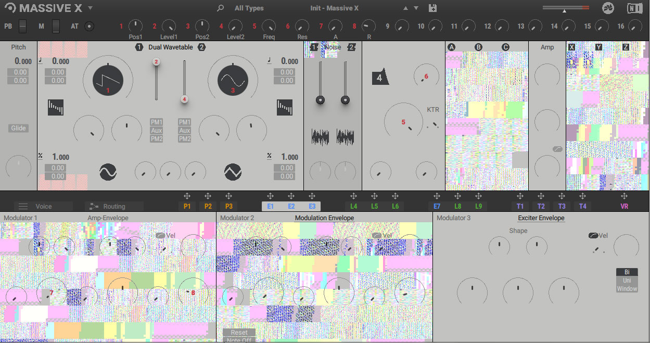Enable Aux for oscillator 2
The image size is (650, 343).
184,131
